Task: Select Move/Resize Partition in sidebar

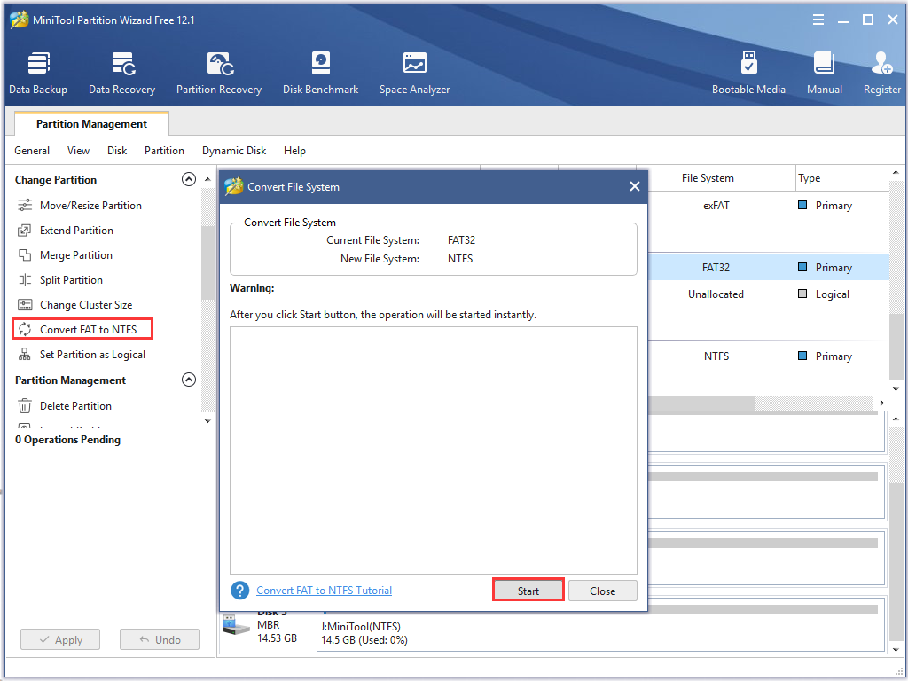Action: (x=90, y=206)
